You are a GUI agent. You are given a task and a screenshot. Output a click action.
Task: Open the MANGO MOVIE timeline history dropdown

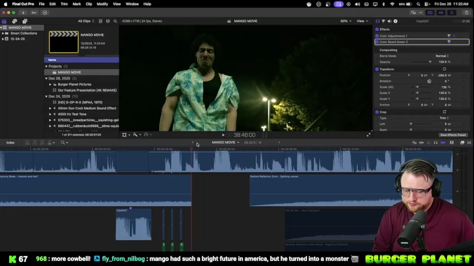226,143
